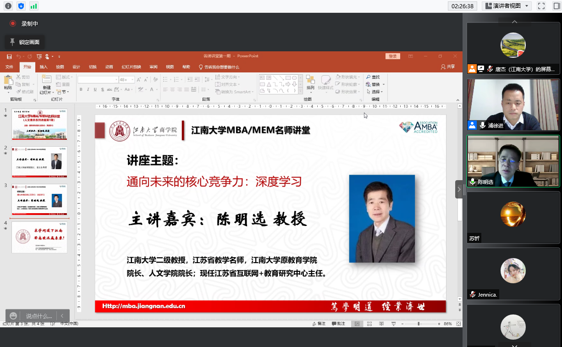This screenshot has height=347, width=562.
Task: Open the 视图 ribbon tab
Action: pyautogui.click(x=170, y=67)
